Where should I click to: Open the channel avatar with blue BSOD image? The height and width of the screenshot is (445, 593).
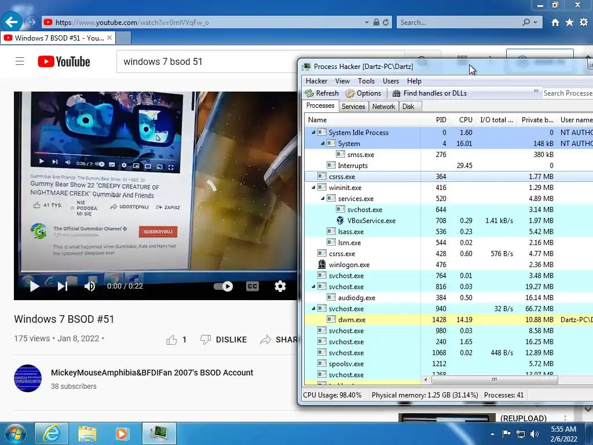click(28, 378)
